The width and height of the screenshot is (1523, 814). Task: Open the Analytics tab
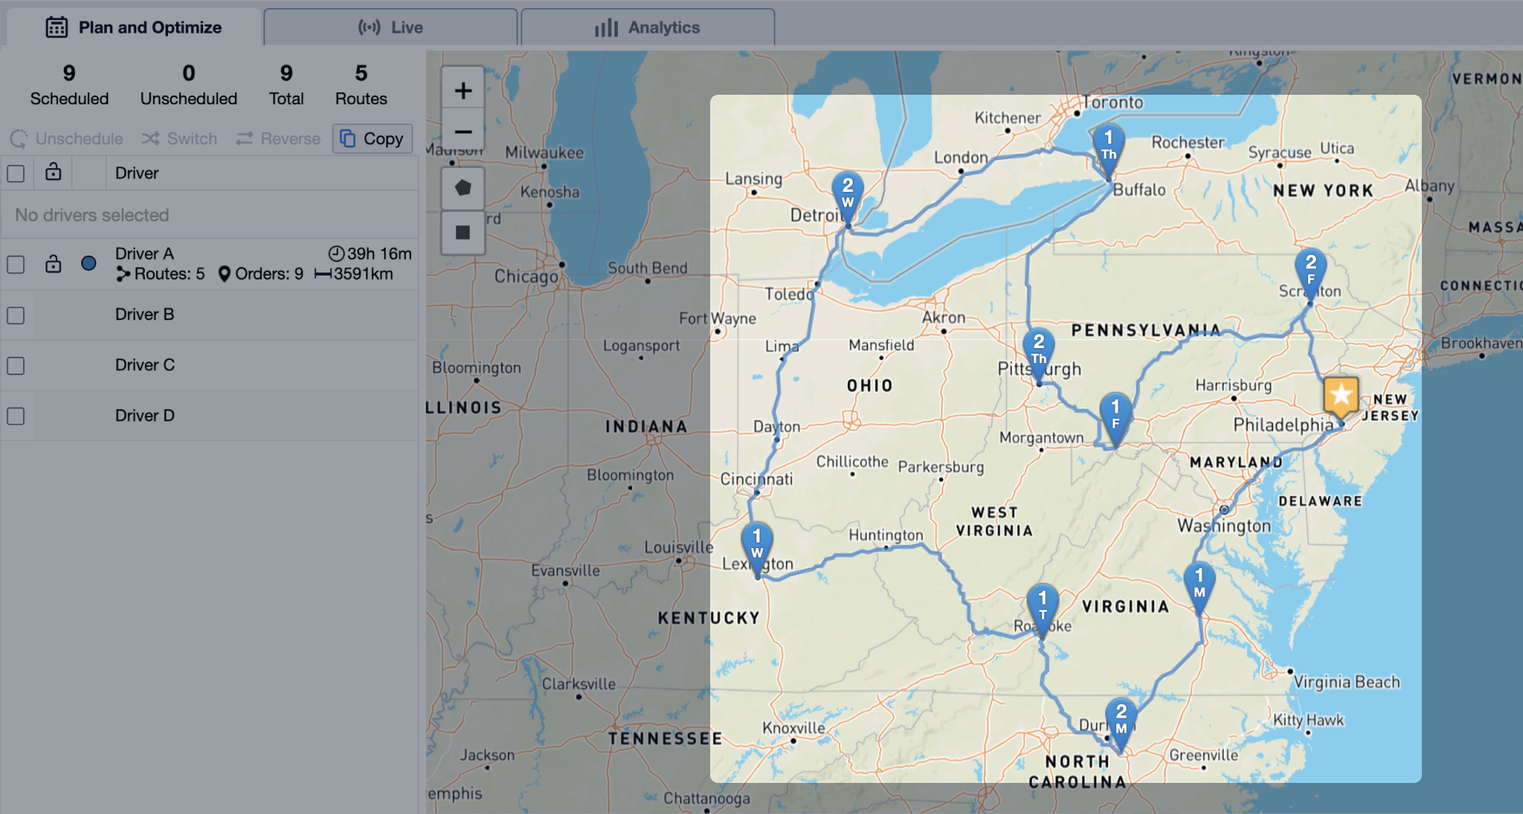[x=649, y=26]
